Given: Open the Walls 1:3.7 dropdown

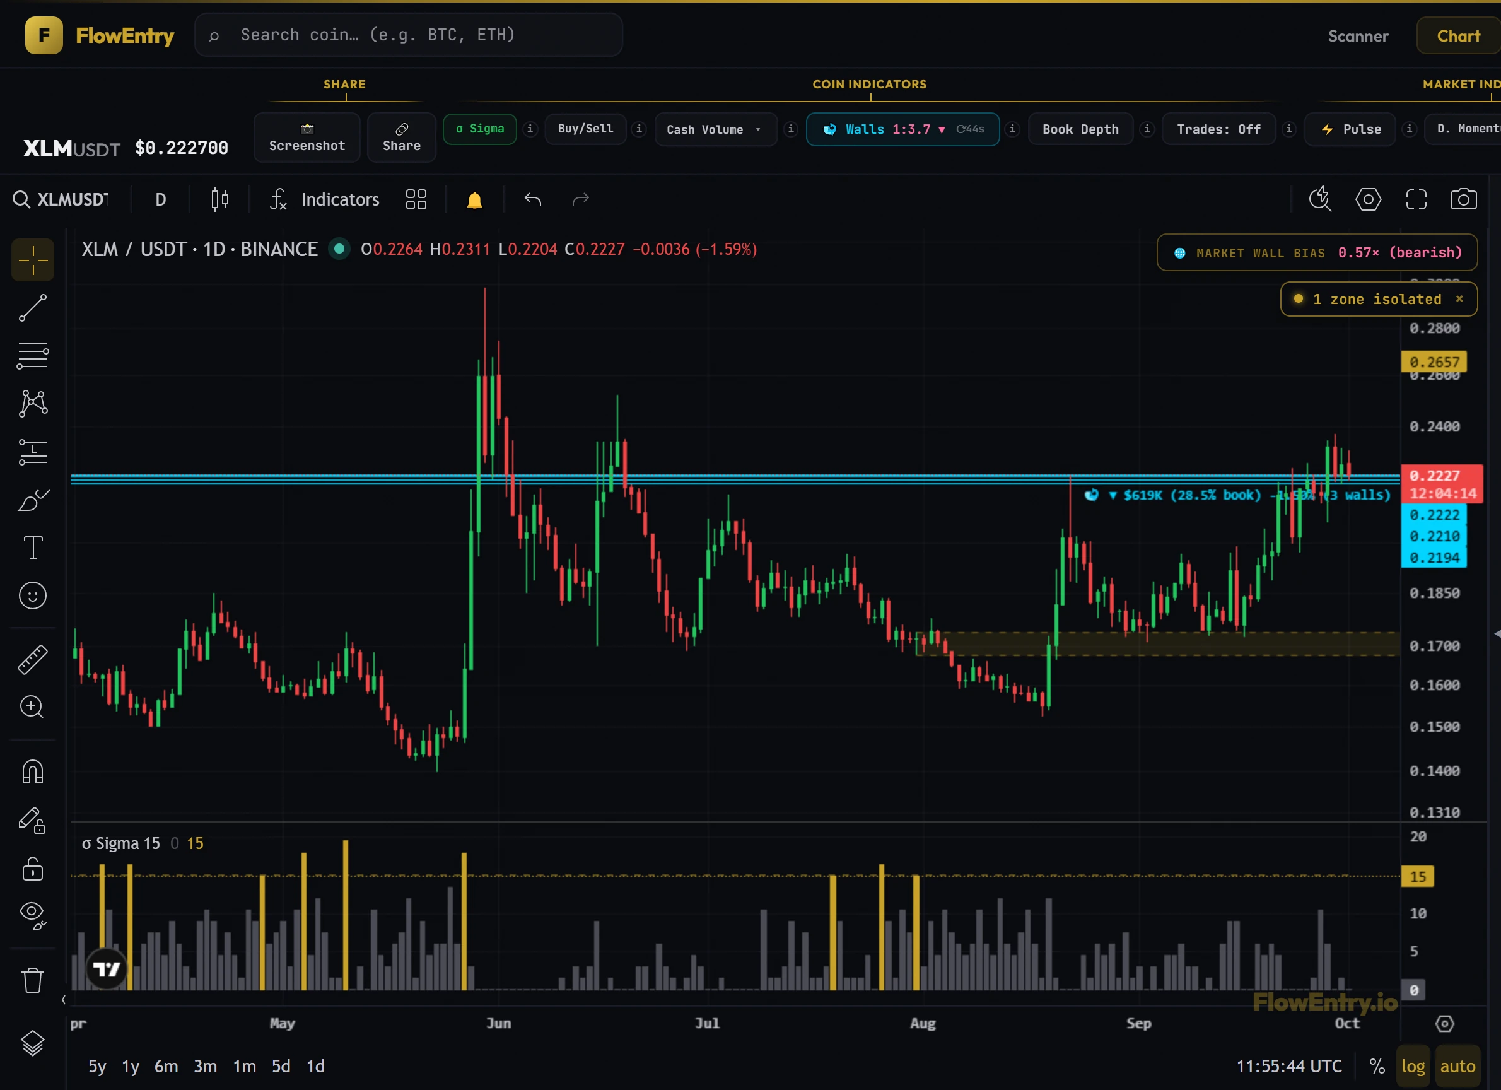Looking at the screenshot, I should [x=902, y=129].
